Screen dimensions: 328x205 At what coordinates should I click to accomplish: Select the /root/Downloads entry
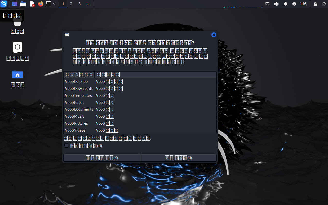coord(78,89)
